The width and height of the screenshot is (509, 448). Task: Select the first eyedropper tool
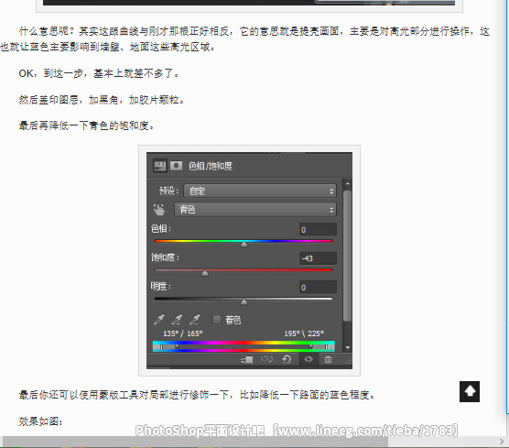click(x=159, y=320)
